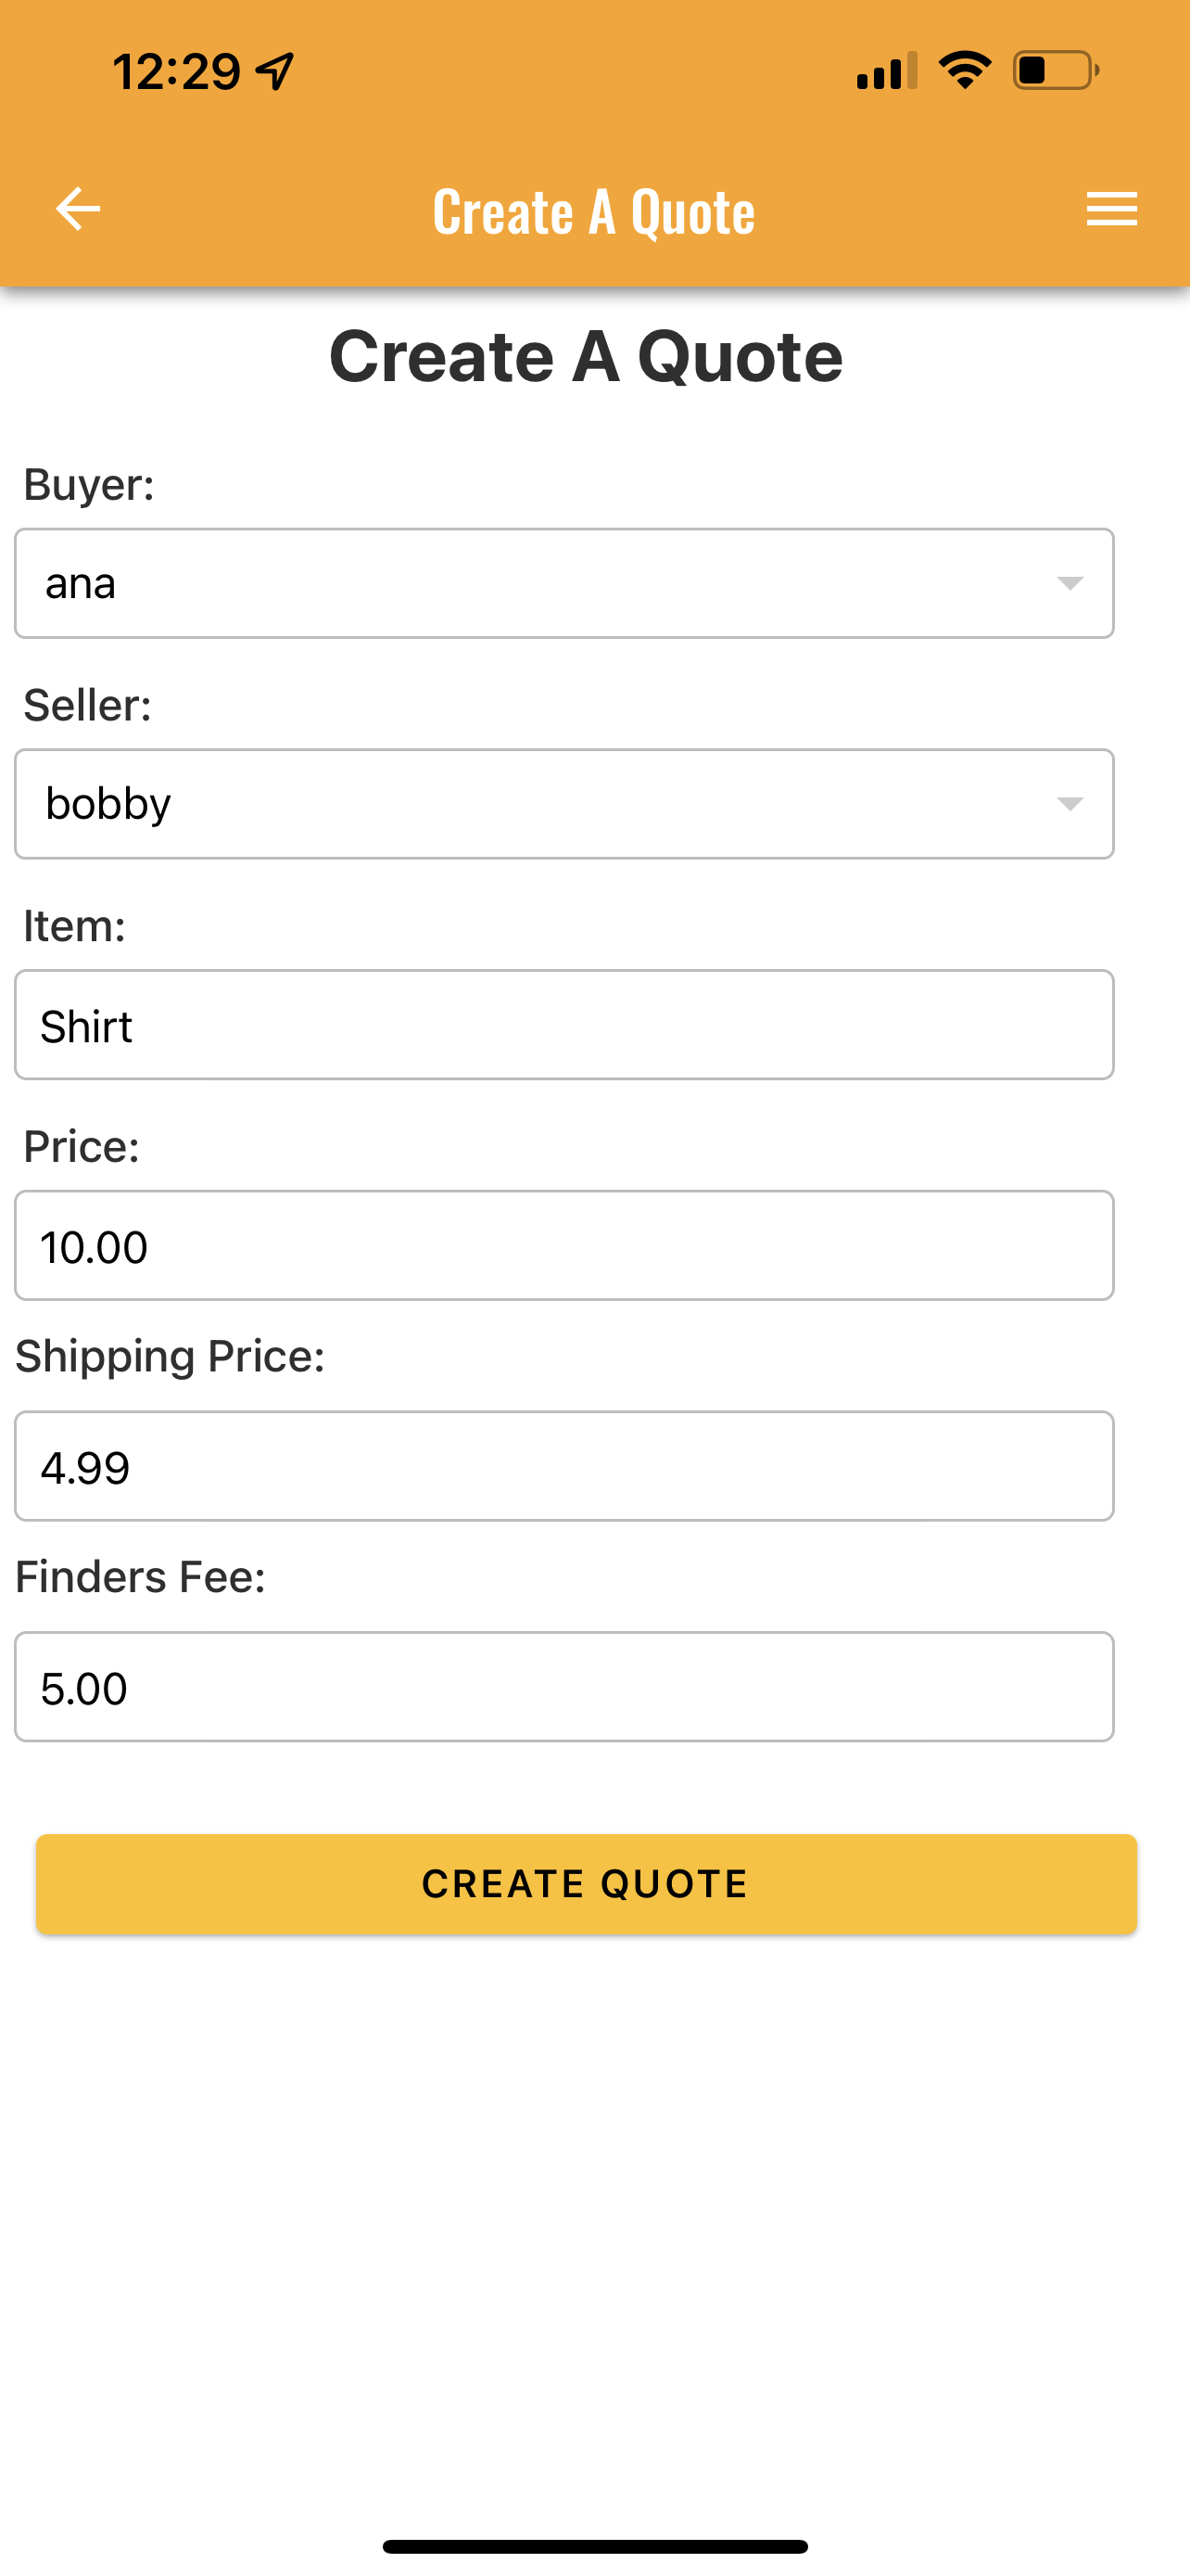Select the Shipping Price field with 4.99
1190x2576 pixels.
click(563, 1466)
